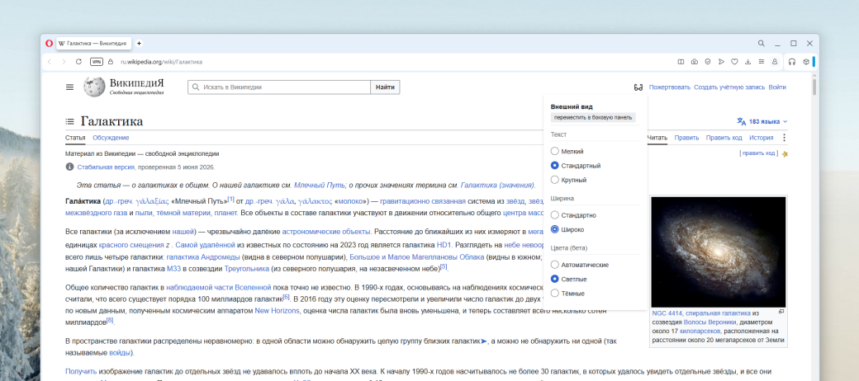Open the Opera account profile icon
This screenshot has width=859, height=381.
(x=775, y=62)
